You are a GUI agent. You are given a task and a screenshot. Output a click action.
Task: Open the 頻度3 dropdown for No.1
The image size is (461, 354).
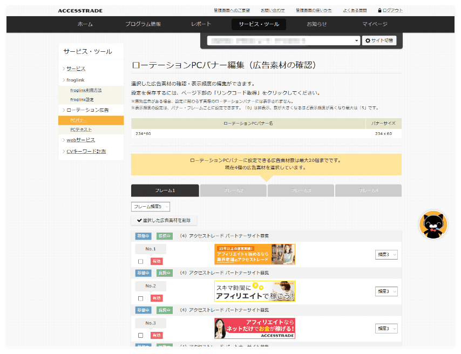[387, 255]
